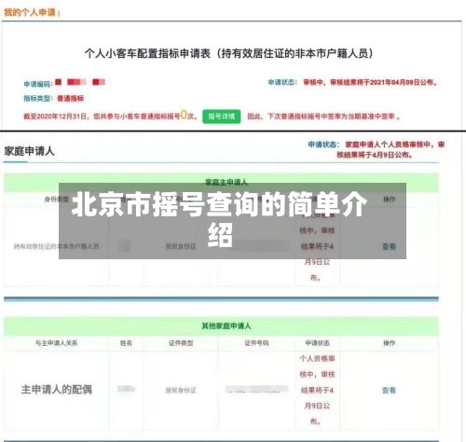Click 居民身份证 in the 主申请人的配偶 row
This screenshot has width=466, height=442.
(x=181, y=390)
